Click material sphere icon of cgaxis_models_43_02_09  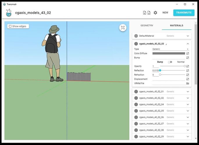[136, 137]
